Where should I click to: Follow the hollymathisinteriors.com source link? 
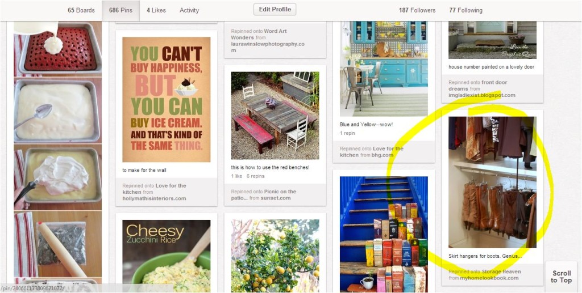(x=154, y=198)
